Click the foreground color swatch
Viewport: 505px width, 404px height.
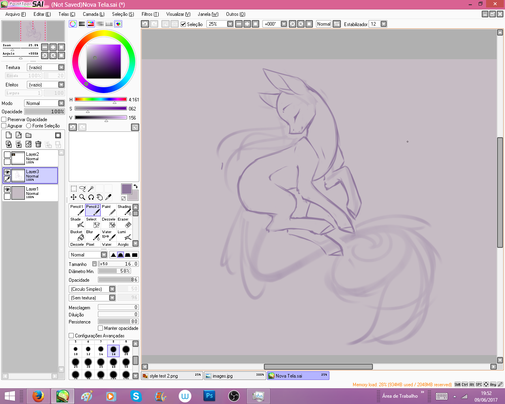(126, 189)
